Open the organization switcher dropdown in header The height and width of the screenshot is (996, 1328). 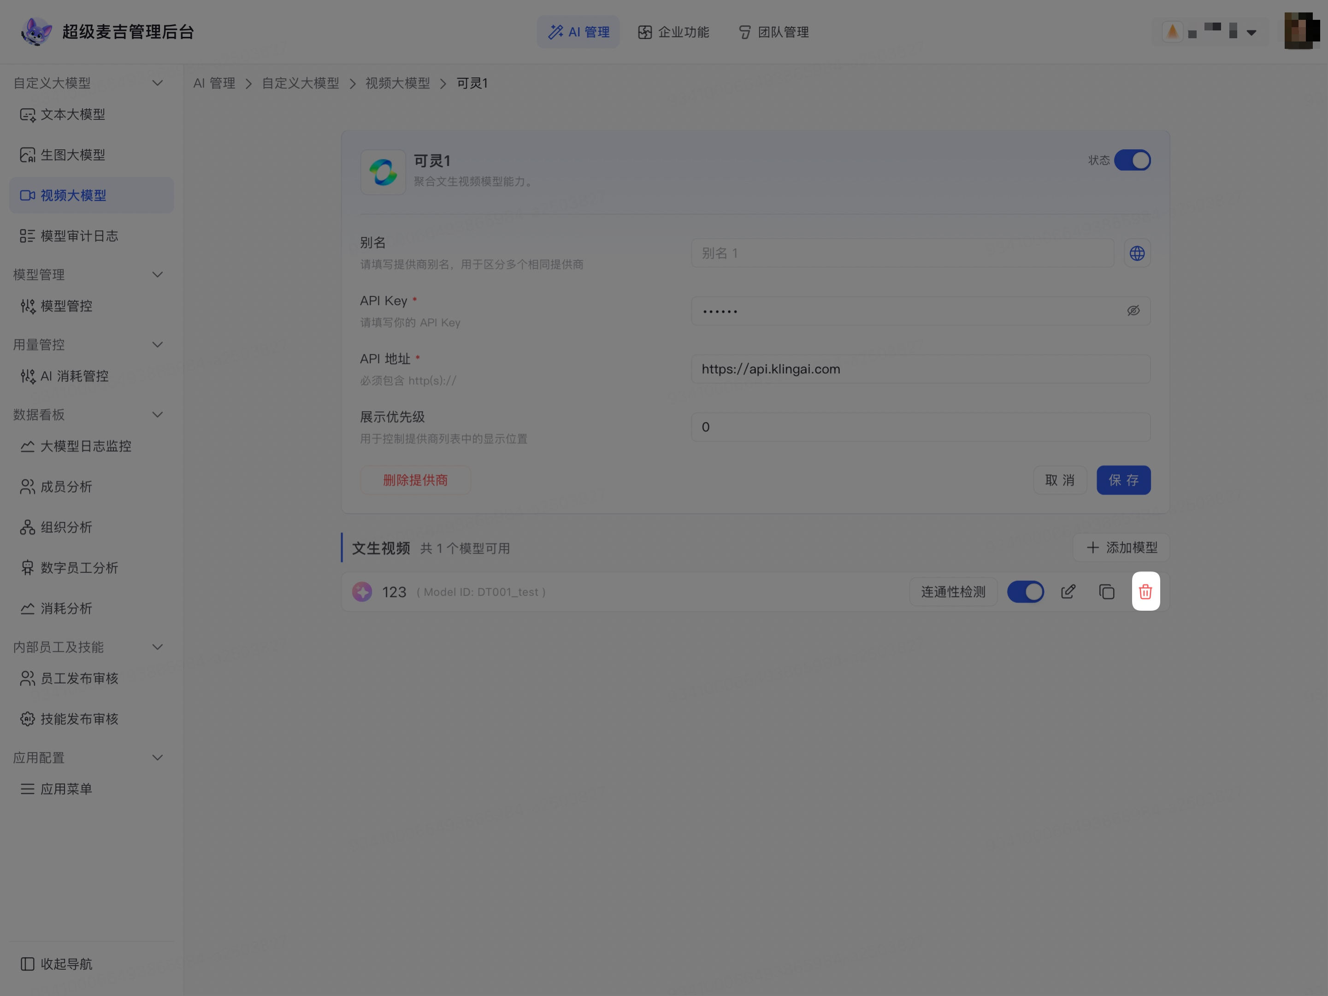coord(1211,32)
